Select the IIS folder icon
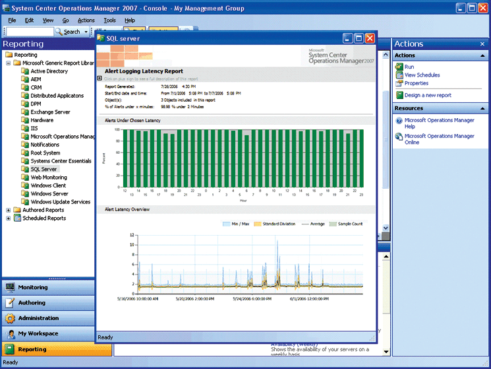Image resolution: width=491 pixels, height=369 pixels. pyautogui.click(x=25, y=128)
